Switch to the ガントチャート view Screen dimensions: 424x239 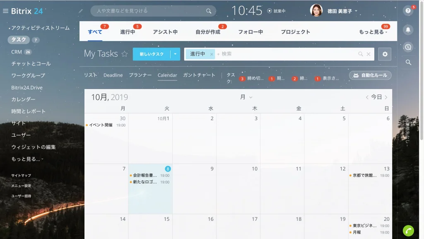tap(199, 75)
